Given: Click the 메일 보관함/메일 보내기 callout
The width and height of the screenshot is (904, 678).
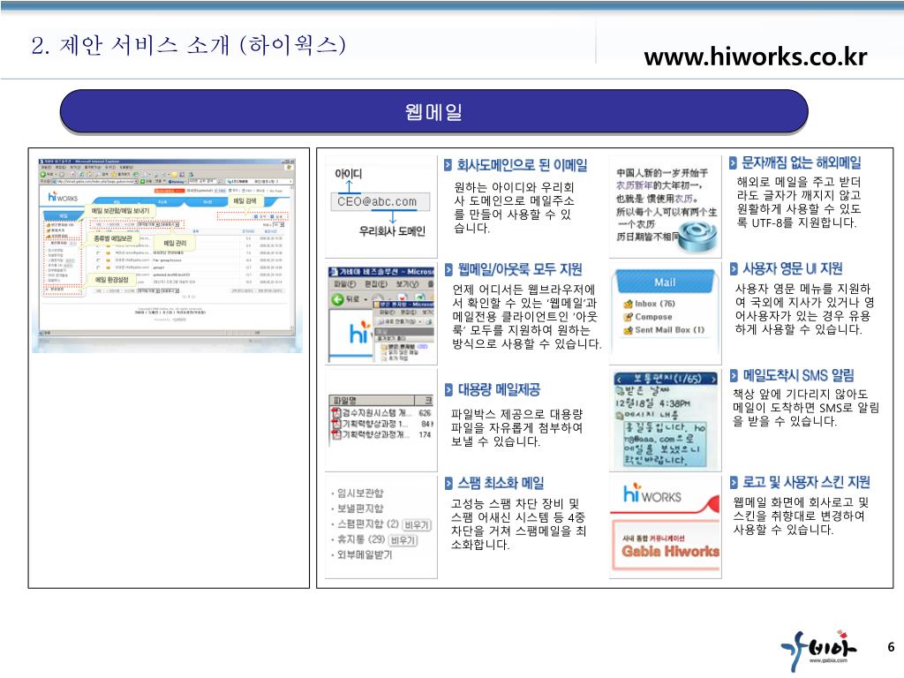Looking at the screenshot, I should click(120, 211).
